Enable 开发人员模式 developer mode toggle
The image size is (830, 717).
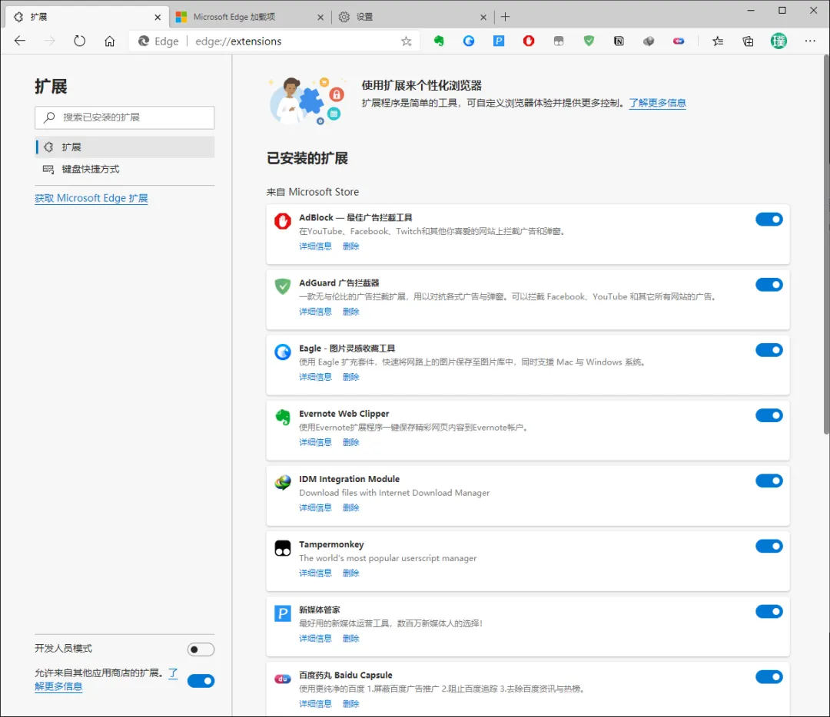pyautogui.click(x=201, y=649)
